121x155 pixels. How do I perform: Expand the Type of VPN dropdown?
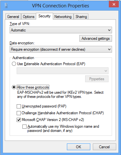click(x=61, y=30)
